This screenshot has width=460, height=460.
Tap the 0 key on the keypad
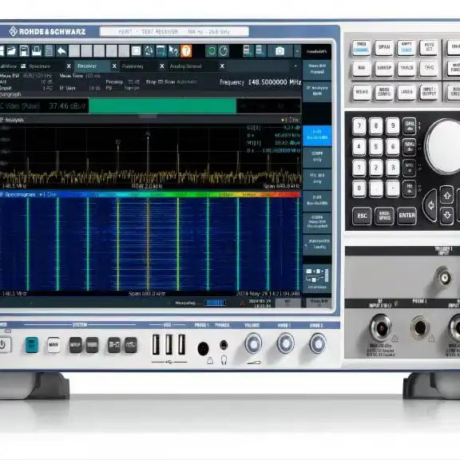(359, 188)
